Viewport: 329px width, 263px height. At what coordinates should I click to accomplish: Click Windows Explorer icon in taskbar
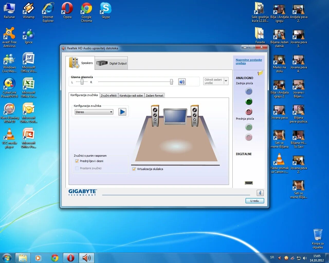(23, 258)
